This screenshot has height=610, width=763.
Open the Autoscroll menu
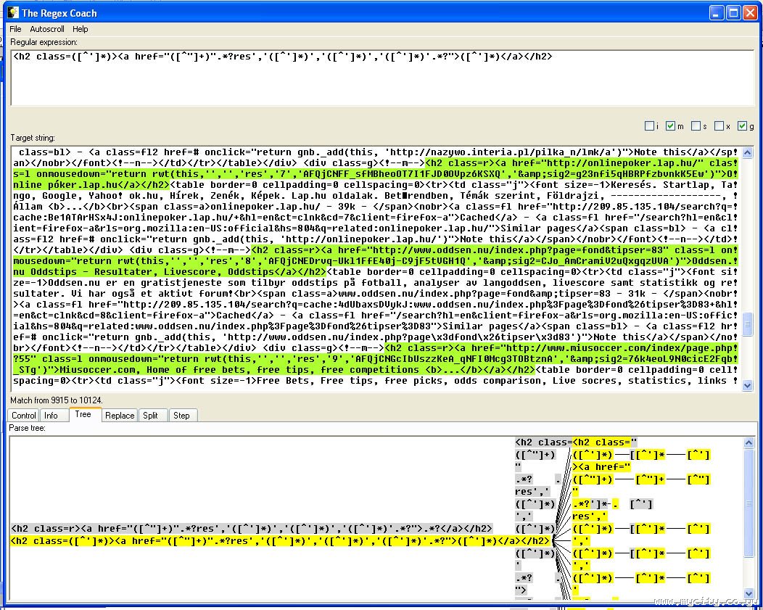point(47,29)
